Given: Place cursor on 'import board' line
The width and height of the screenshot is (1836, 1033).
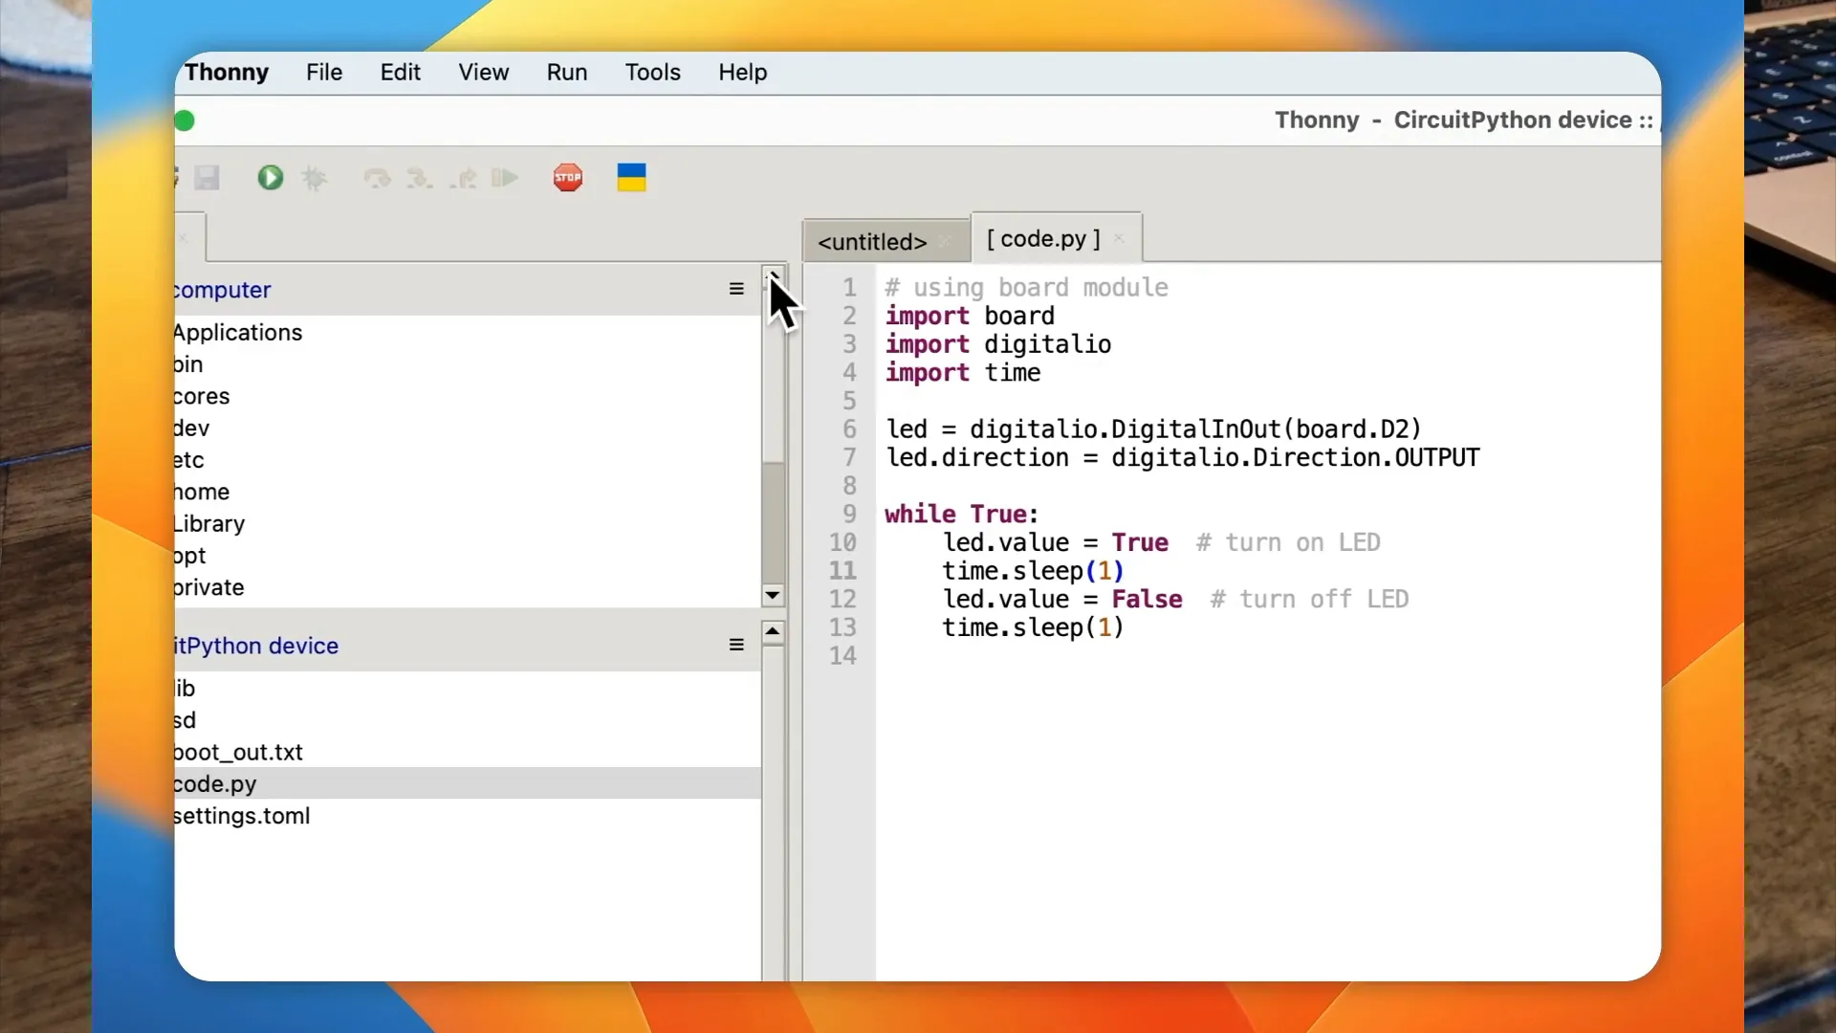Looking at the screenshot, I should (x=970, y=316).
